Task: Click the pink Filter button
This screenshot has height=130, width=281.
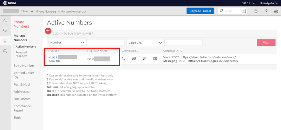Action: point(266,43)
